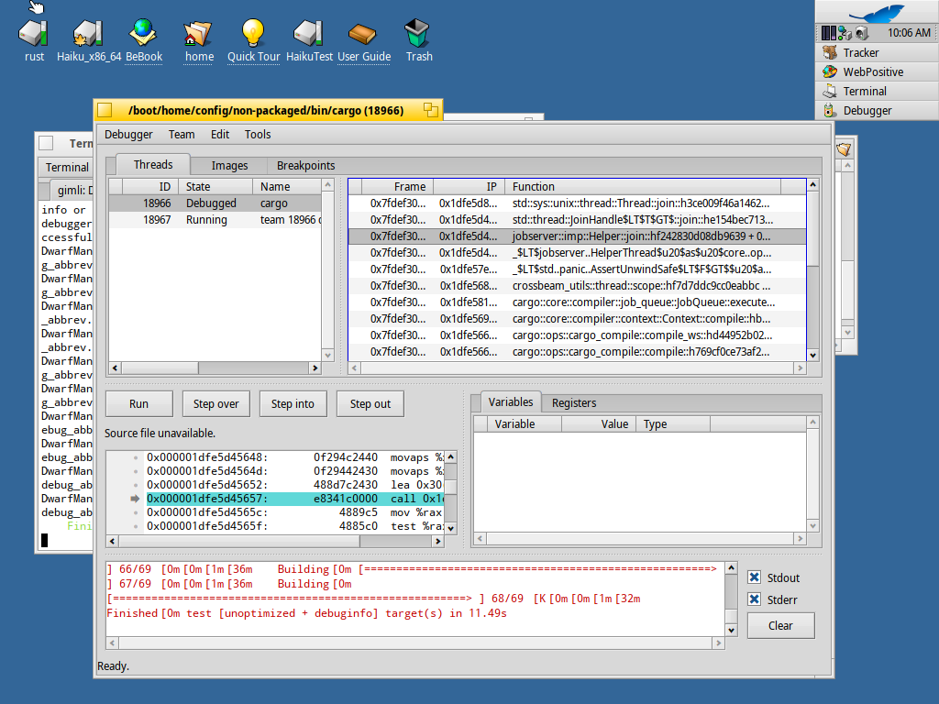
Task: Clear the console output
Action: coord(780,625)
